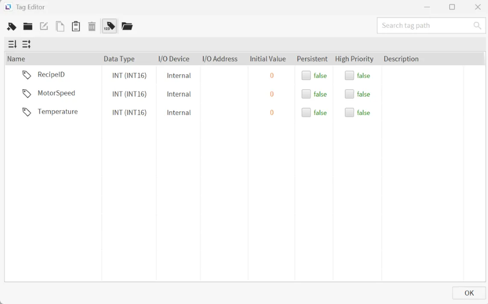The image size is (488, 304).
Task: Click the Add Tag icon
Action: click(12, 26)
